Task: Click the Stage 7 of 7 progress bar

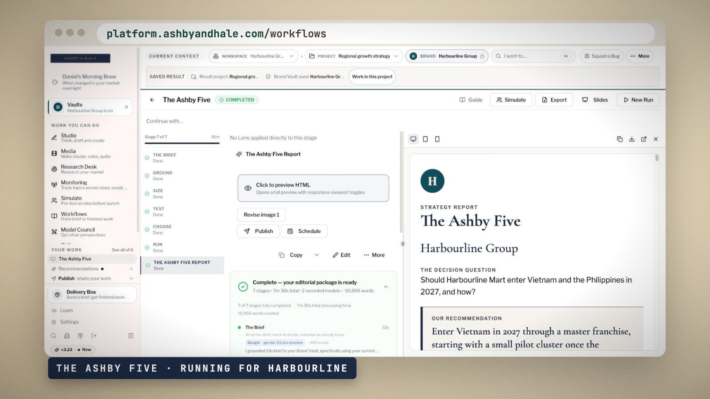Action: point(182,143)
